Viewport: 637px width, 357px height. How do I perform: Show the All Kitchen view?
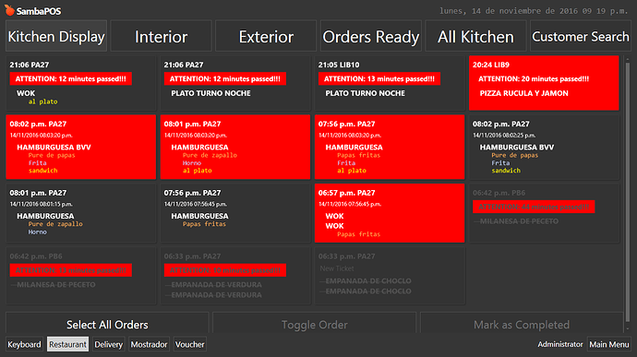click(x=475, y=36)
